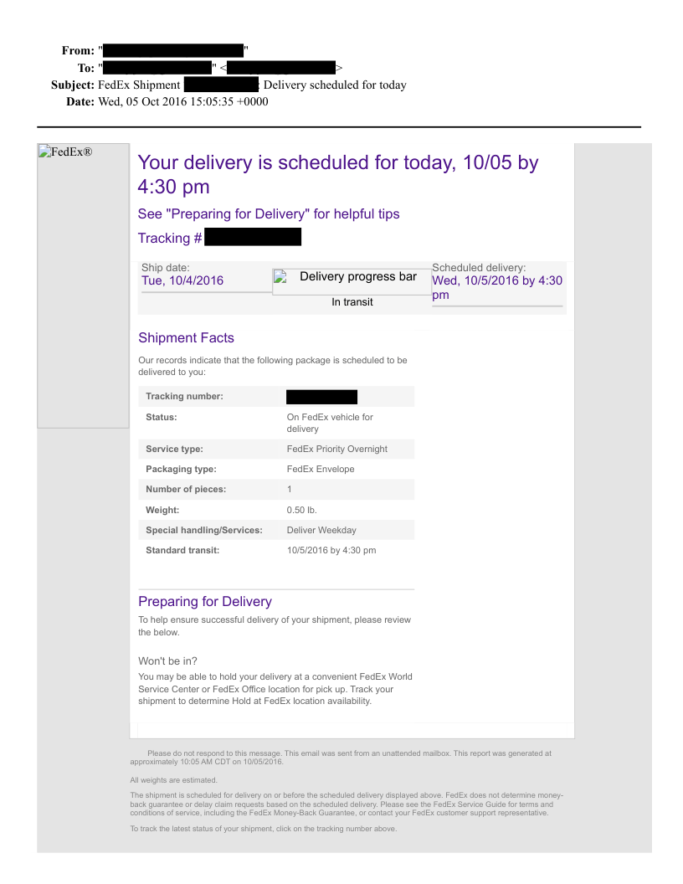Click the email Subject line text
Screen dimensions: 683x884
click(251, 85)
